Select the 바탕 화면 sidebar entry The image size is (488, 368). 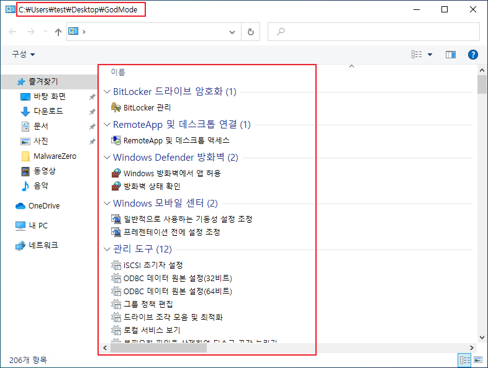coord(50,97)
